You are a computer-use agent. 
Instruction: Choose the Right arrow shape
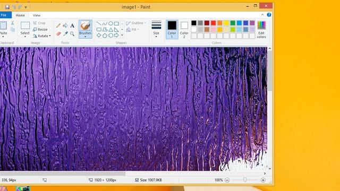coord(117,36)
